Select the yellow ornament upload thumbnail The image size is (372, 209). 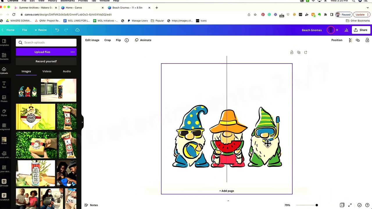coord(35,117)
